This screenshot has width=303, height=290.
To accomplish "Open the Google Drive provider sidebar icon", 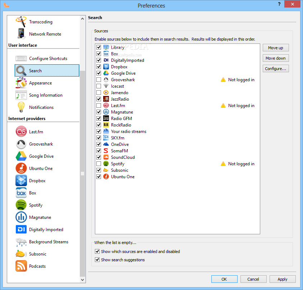I will click(x=21, y=156).
